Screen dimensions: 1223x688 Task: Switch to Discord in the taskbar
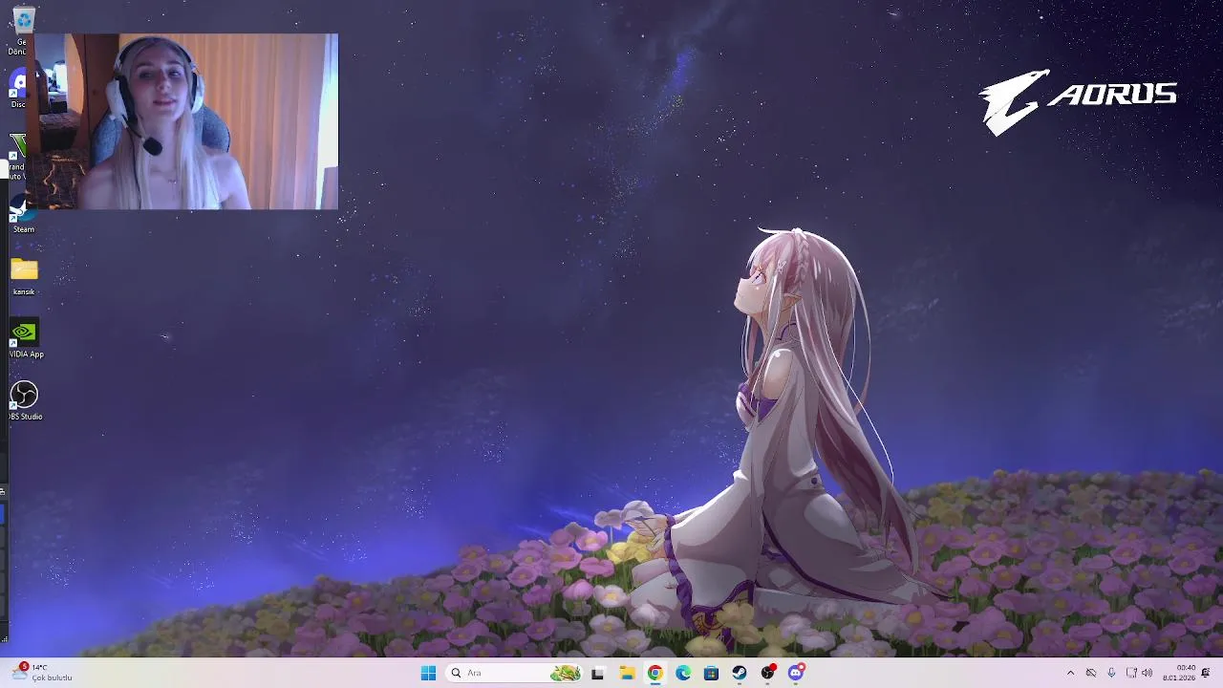coord(796,673)
